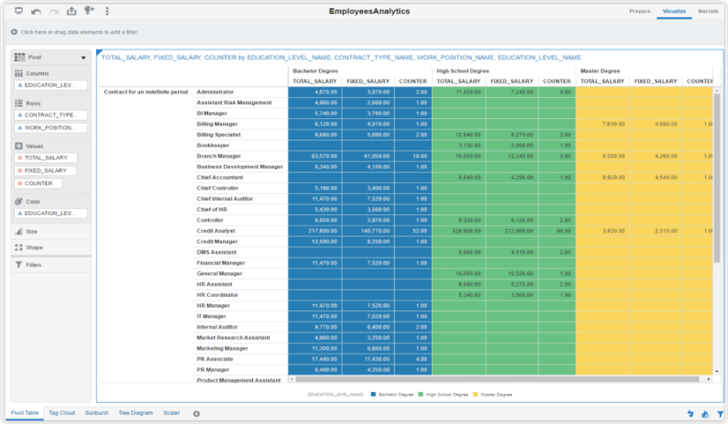Viewport: 728px width, 424px height.
Task: Open the three-dot overflow menu
Action: pyautogui.click(x=107, y=11)
